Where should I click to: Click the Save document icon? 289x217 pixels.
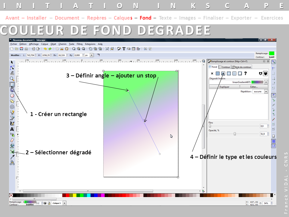click(x=21, y=49)
